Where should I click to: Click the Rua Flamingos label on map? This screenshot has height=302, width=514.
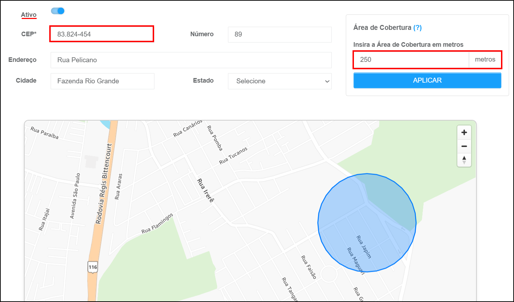[157, 224]
